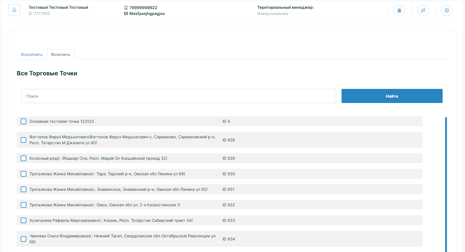Enable checkbox for Фаттахов Фируз Мидъхатович
Viewport: 465px width, 252px height.
(24, 140)
